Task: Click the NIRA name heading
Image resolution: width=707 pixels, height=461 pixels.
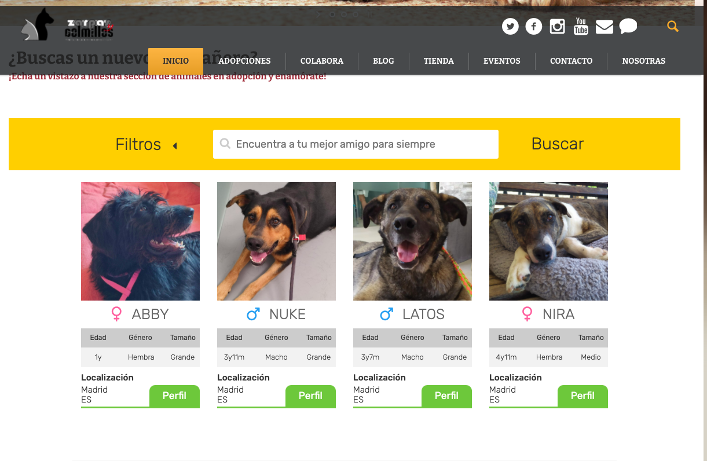Action: point(558,314)
